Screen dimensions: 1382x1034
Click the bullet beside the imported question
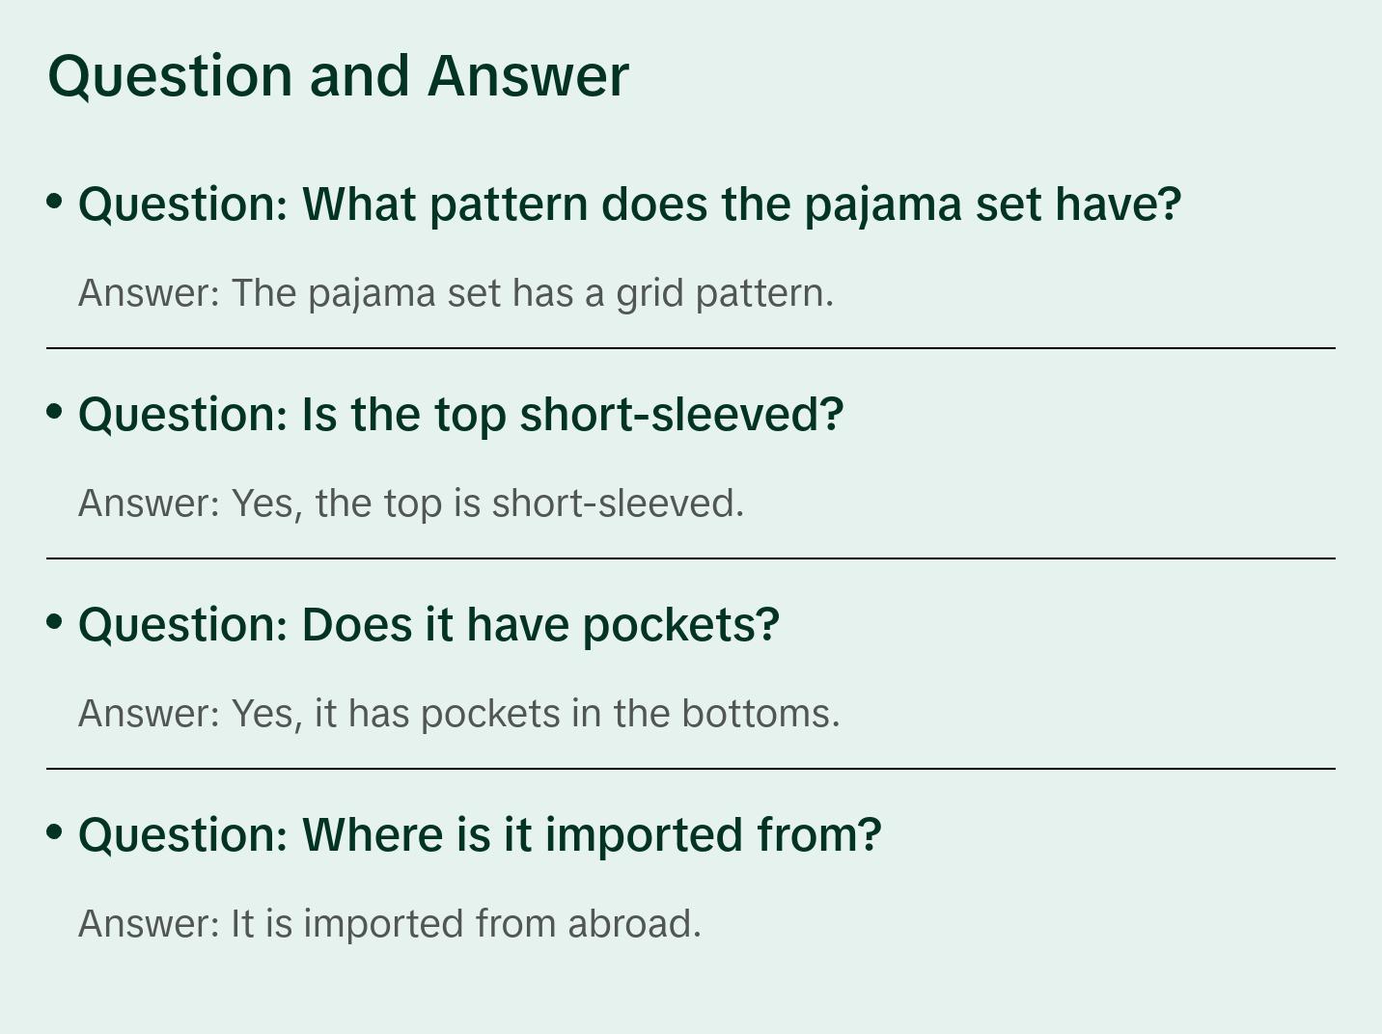click(55, 832)
